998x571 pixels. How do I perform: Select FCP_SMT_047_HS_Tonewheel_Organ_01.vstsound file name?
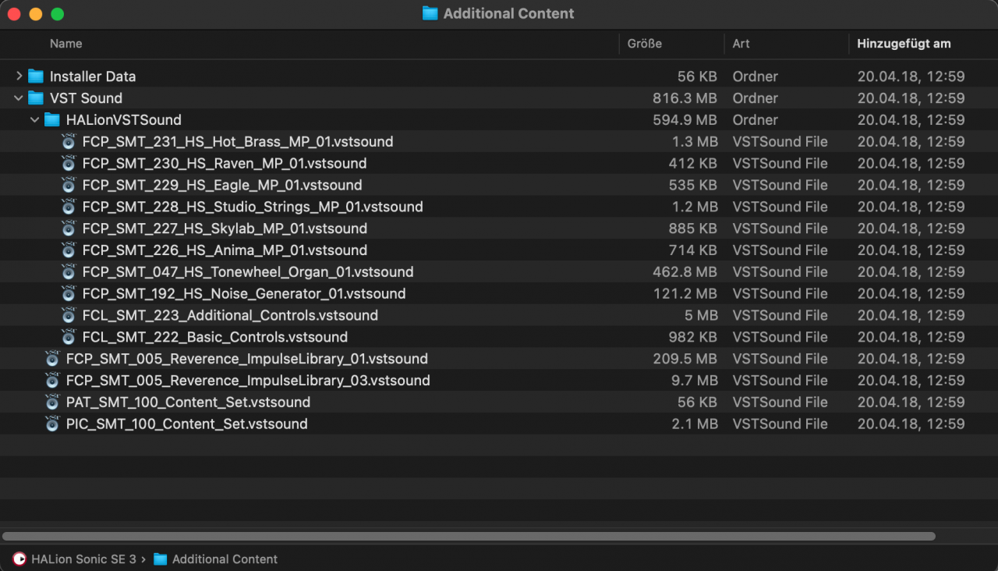248,272
